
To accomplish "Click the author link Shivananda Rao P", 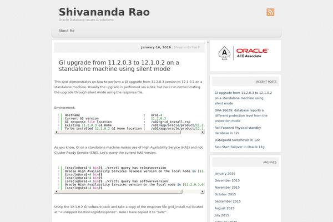I will coord(186,47).
